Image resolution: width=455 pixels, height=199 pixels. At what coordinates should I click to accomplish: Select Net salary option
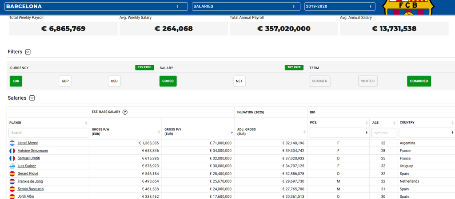tap(239, 81)
